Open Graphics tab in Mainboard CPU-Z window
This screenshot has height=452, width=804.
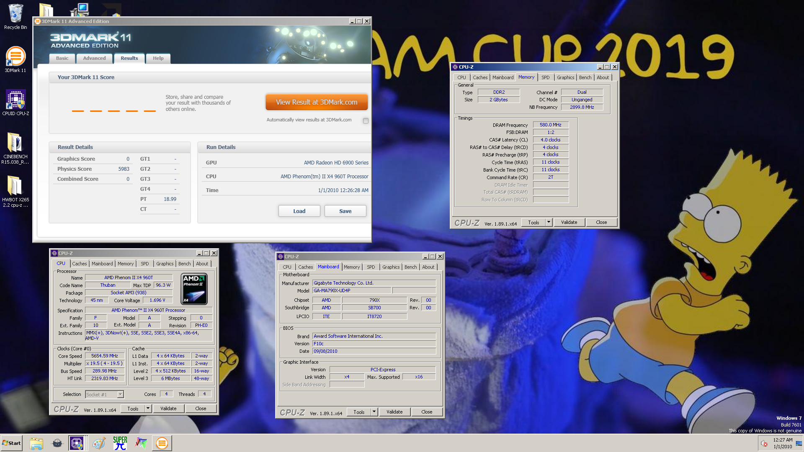[391, 267]
